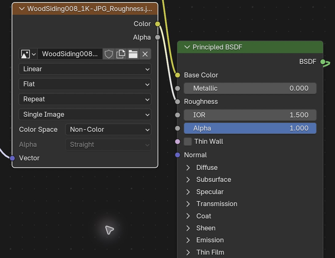This screenshot has width=335, height=258.
Task: Open the Single Image source dropdown
Action: point(85,115)
